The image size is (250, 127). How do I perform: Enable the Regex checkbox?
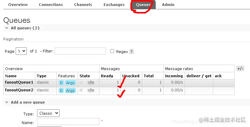(x=112, y=51)
